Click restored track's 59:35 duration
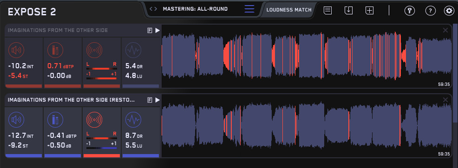Image resolution: width=458 pixels, height=168 pixels. (x=444, y=154)
